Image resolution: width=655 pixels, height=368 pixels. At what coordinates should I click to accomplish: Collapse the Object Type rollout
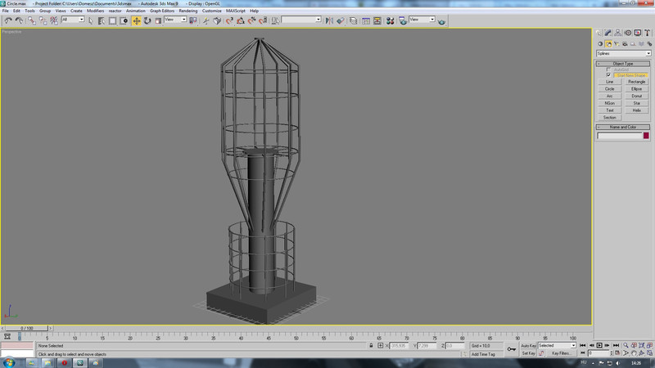tap(623, 63)
